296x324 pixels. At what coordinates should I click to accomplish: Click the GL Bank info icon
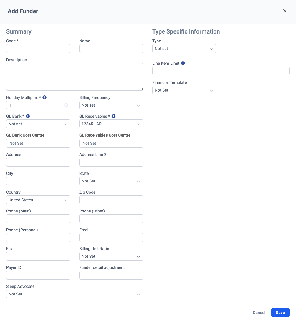point(28,116)
